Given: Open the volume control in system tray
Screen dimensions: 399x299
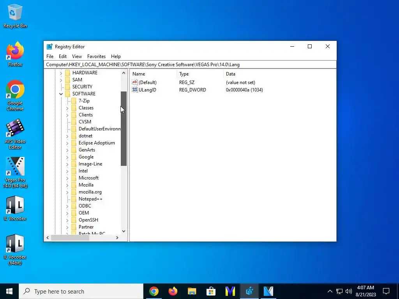Looking at the screenshot, I should [x=349, y=291].
